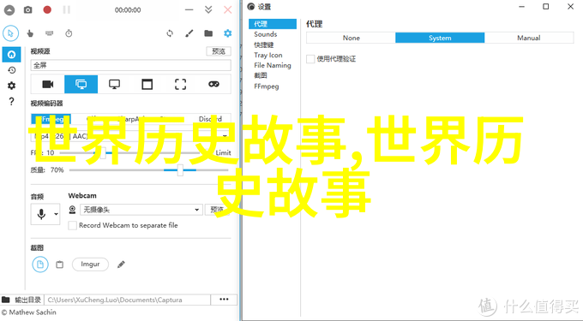Image resolution: width=583 pixels, height=321 pixels.
Task: Click the © Mathew Sachin link
Action: 28,312
